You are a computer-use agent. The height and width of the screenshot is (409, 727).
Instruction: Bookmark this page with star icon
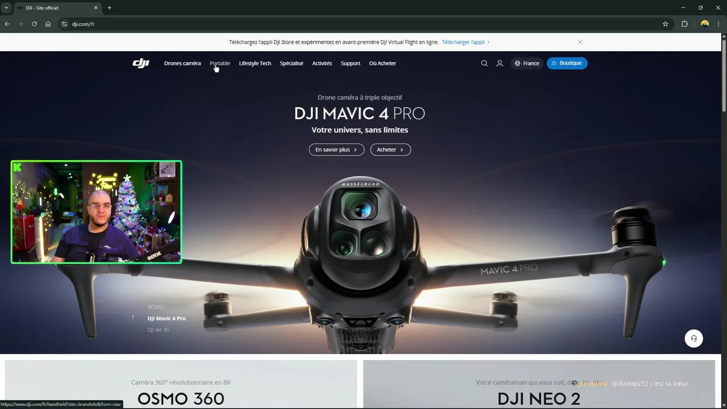[665, 24]
